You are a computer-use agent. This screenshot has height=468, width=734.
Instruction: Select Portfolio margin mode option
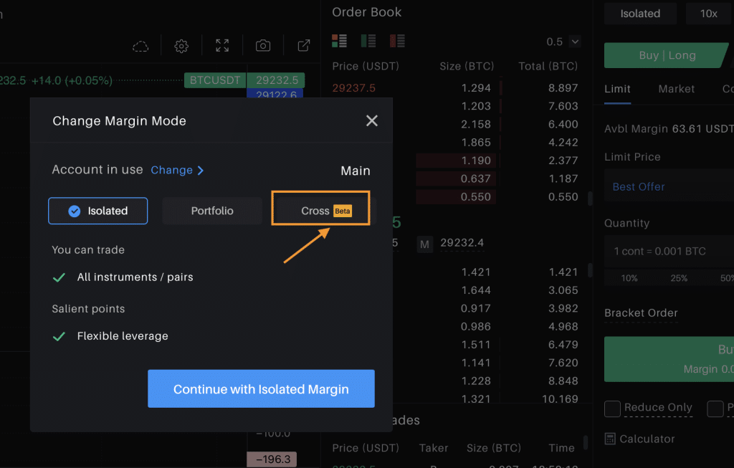(x=212, y=211)
